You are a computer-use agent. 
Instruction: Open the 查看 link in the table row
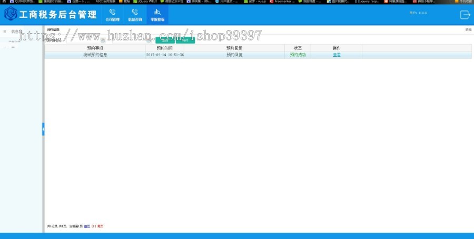[x=337, y=55]
